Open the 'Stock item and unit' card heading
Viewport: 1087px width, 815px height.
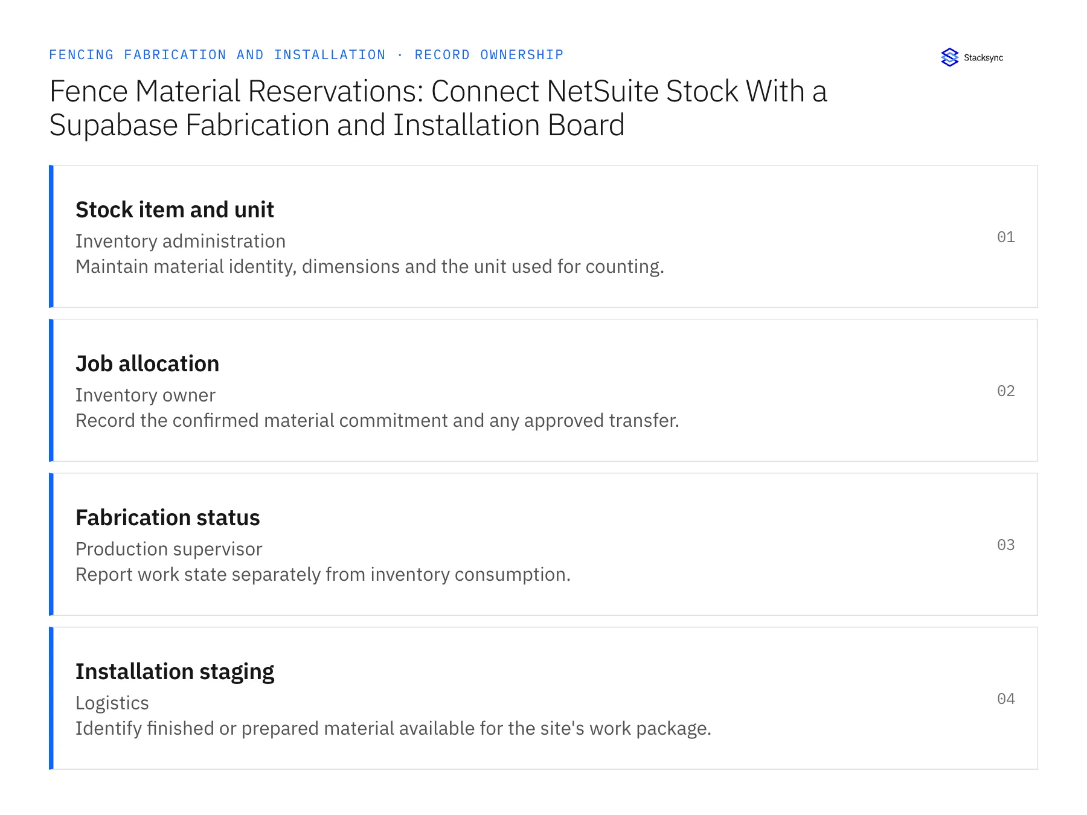click(175, 209)
